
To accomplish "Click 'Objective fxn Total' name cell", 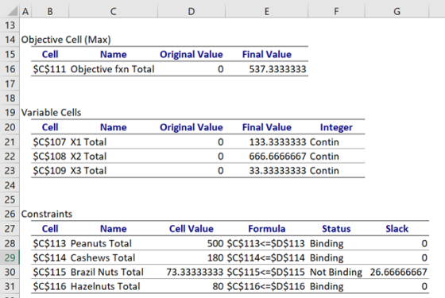I will pos(112,69).
